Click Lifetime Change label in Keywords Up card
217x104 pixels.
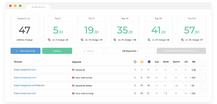(x=25, y=40)
